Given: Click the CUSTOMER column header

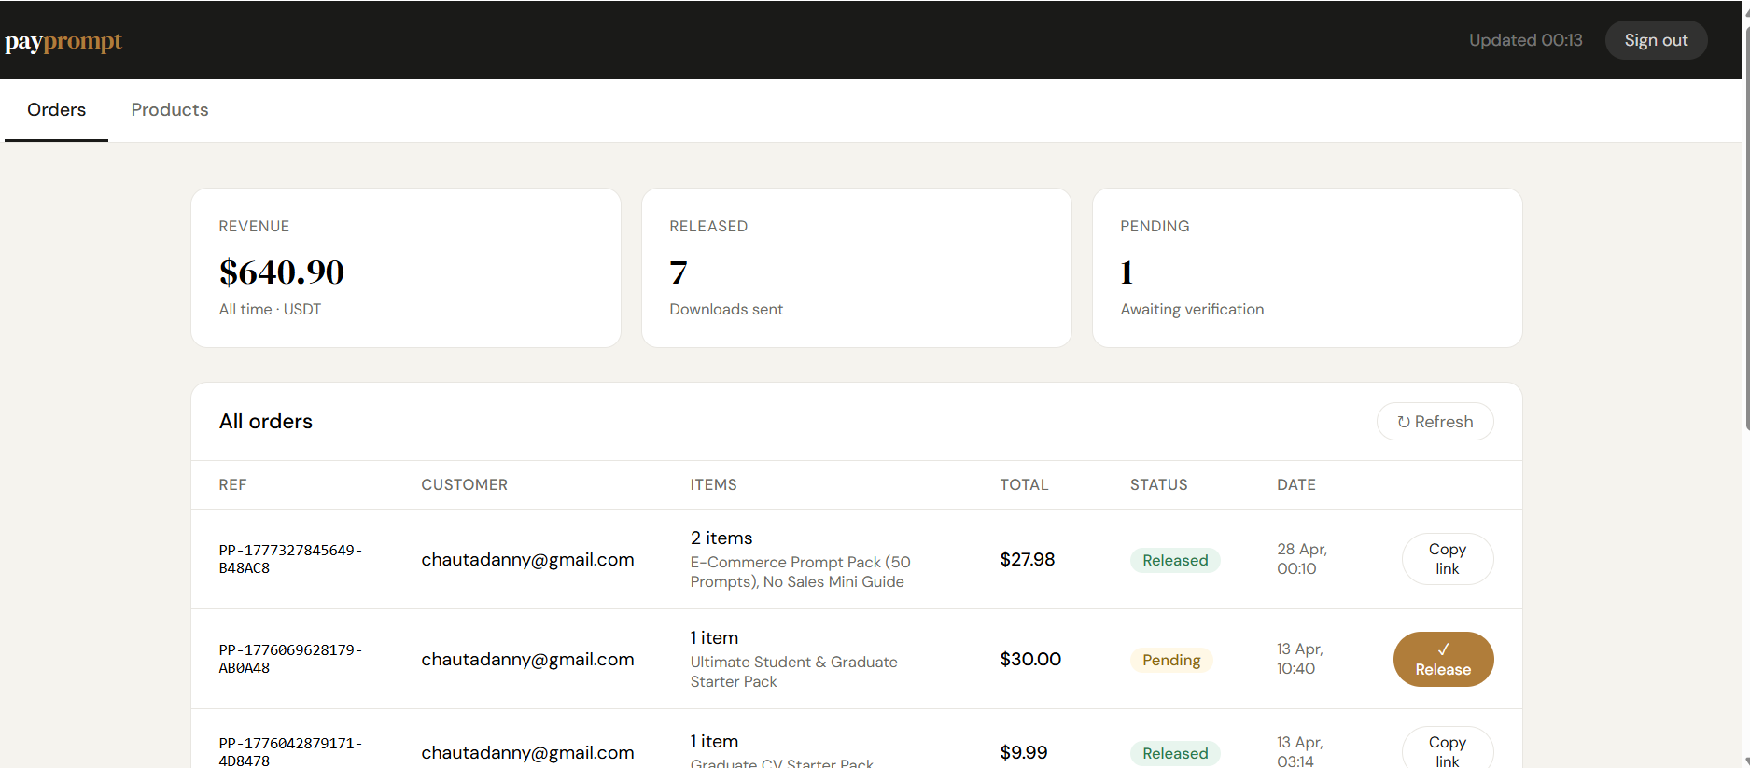Looking at the screenshot, I should (464, 484).
